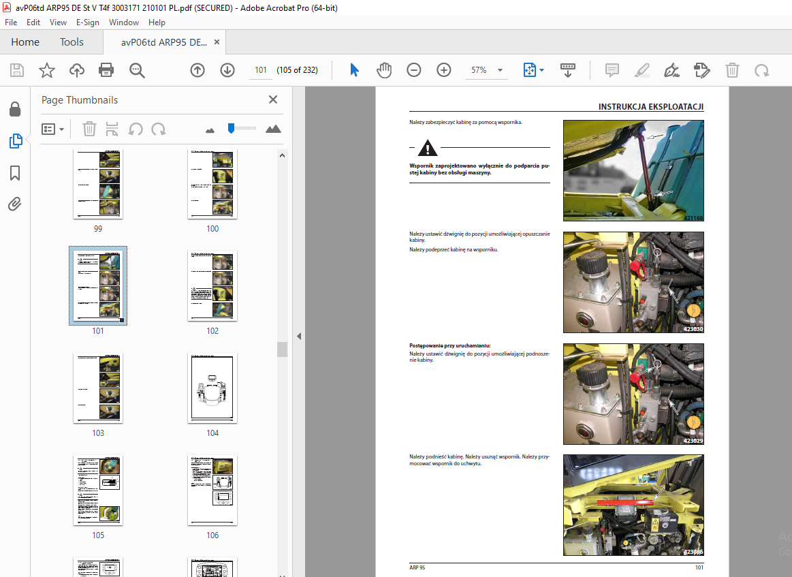Screen dimensions: 792x577
Task: Click the stamp tool icon
Action: pos(702,70)
